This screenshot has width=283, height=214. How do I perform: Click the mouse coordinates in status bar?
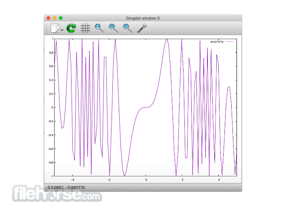pyautogui.click(x=65, y=188)
